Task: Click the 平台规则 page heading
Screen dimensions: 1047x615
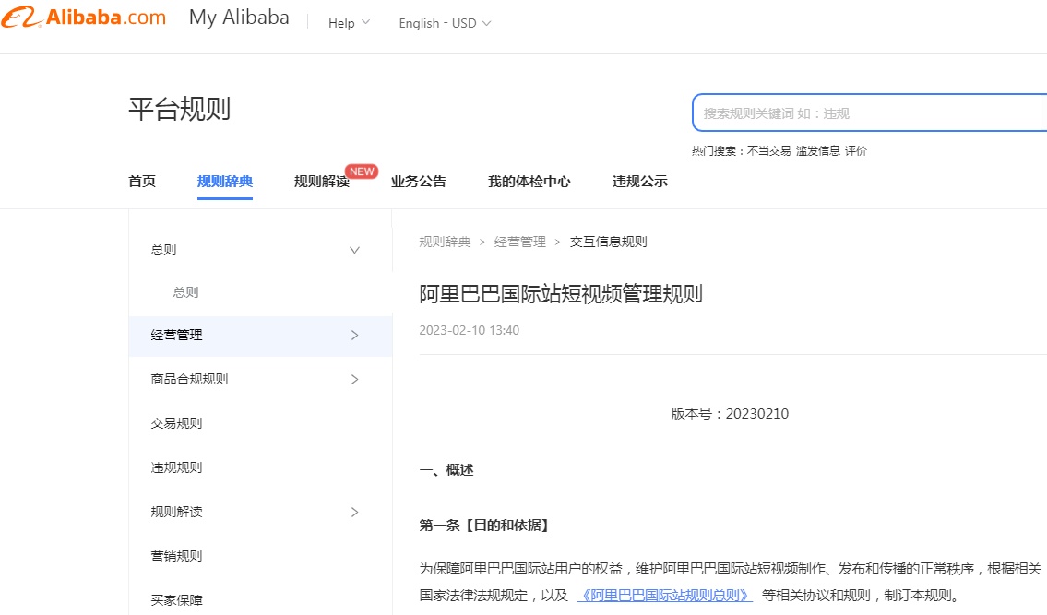Action: pos(180,109)
